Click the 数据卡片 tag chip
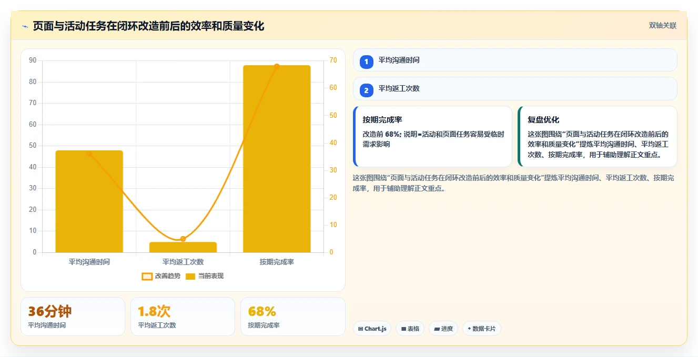The width and height of the screenshot is (698, 357). (481, 329)
